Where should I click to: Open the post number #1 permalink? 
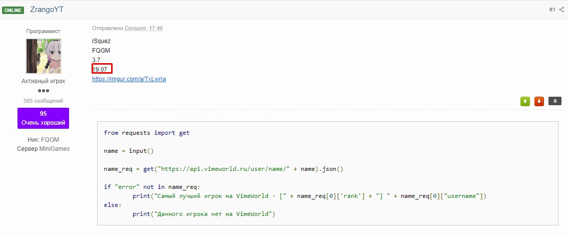(552, 10)
